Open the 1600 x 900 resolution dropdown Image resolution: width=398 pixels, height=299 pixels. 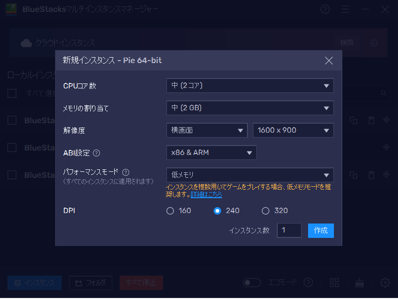[x=293, y=130]
